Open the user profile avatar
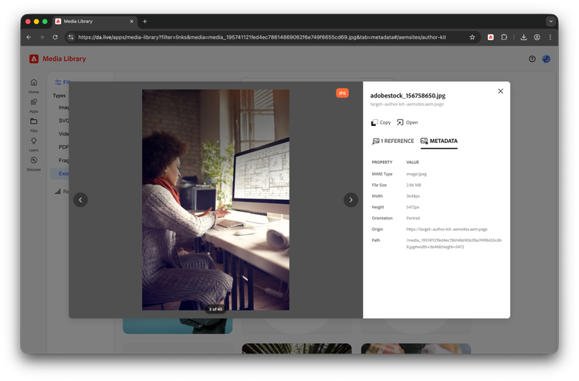 point(547,59)
